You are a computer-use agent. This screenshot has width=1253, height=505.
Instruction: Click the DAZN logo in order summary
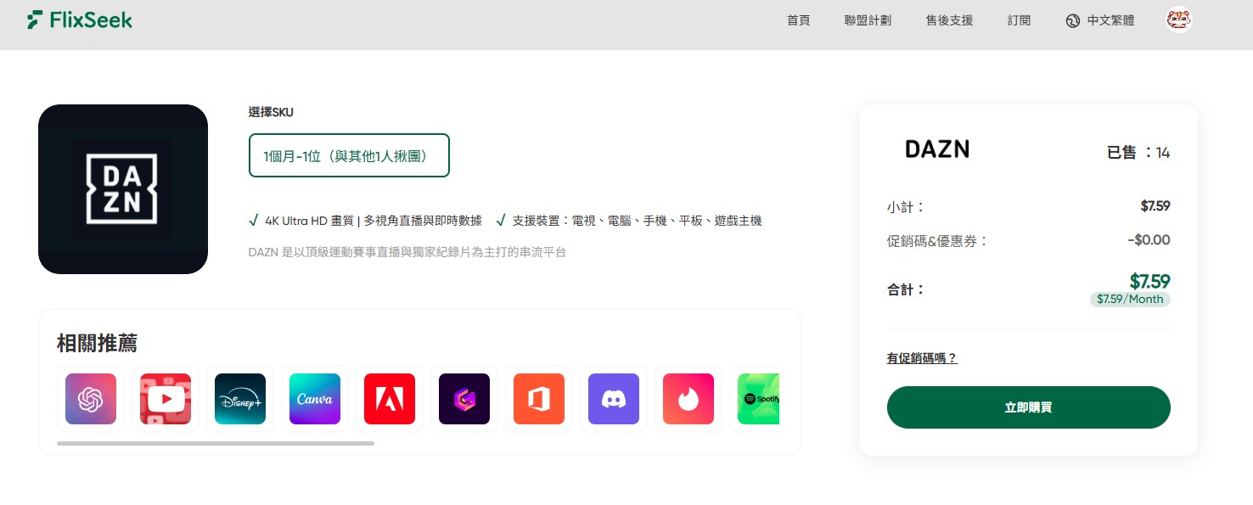(937, 149)
